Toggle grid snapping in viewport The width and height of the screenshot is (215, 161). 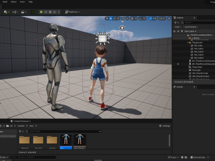[132, 18]
